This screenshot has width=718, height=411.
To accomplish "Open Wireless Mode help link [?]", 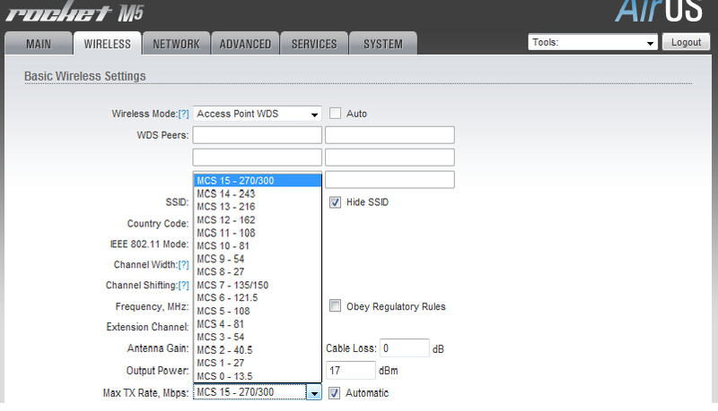I will [x=183, y=115].
